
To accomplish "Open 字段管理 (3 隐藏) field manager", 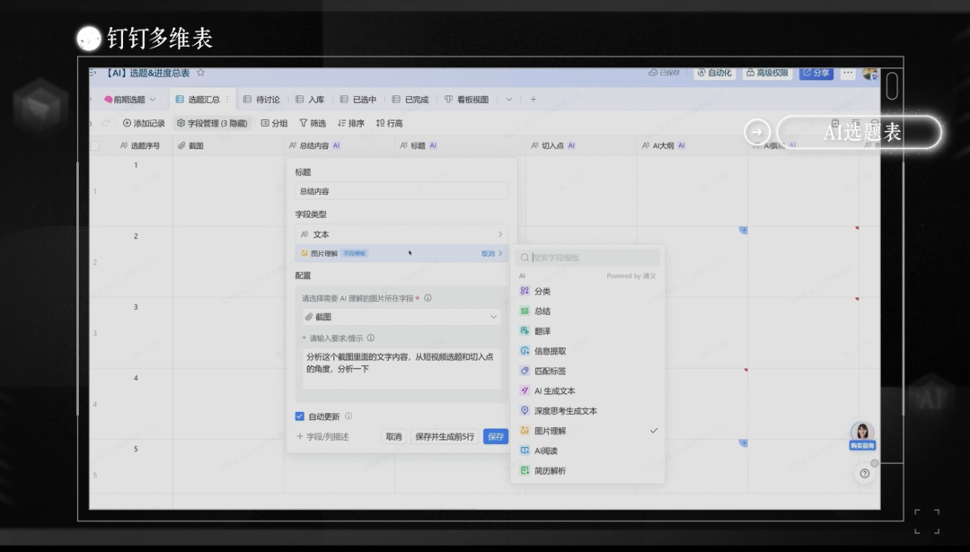I will 212,123.
